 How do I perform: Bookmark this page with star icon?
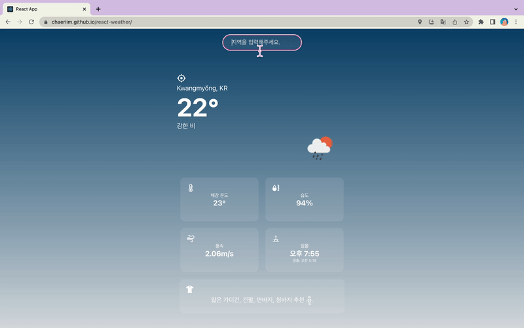point(466,22)
